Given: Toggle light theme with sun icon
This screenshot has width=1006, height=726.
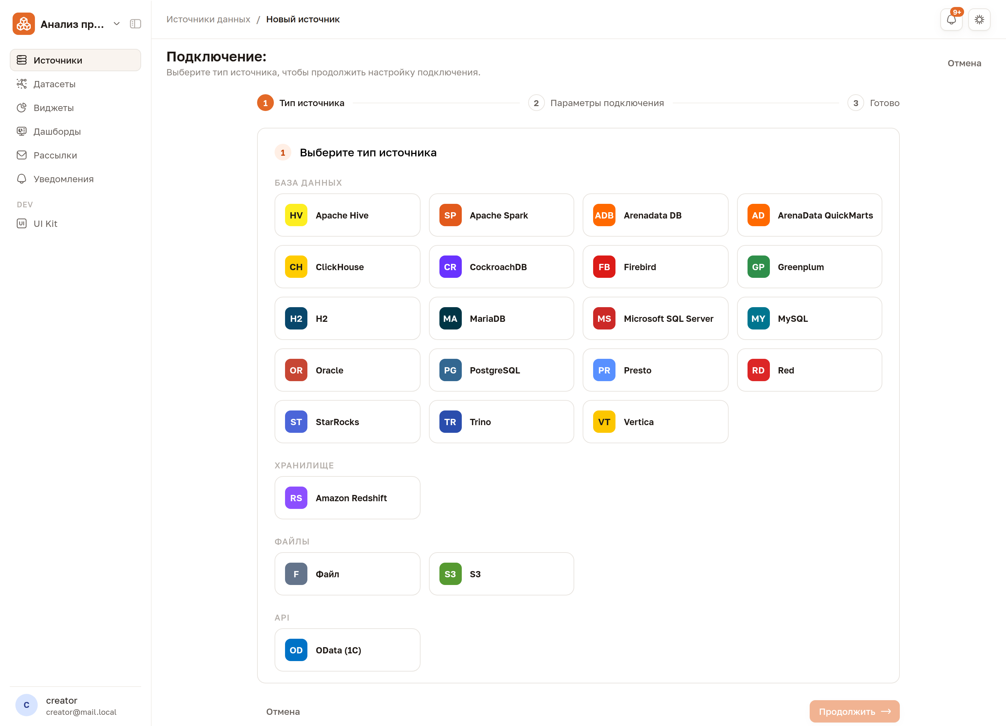Looking at the screenshot, I should pyautogui.click(x=979, y=20).
